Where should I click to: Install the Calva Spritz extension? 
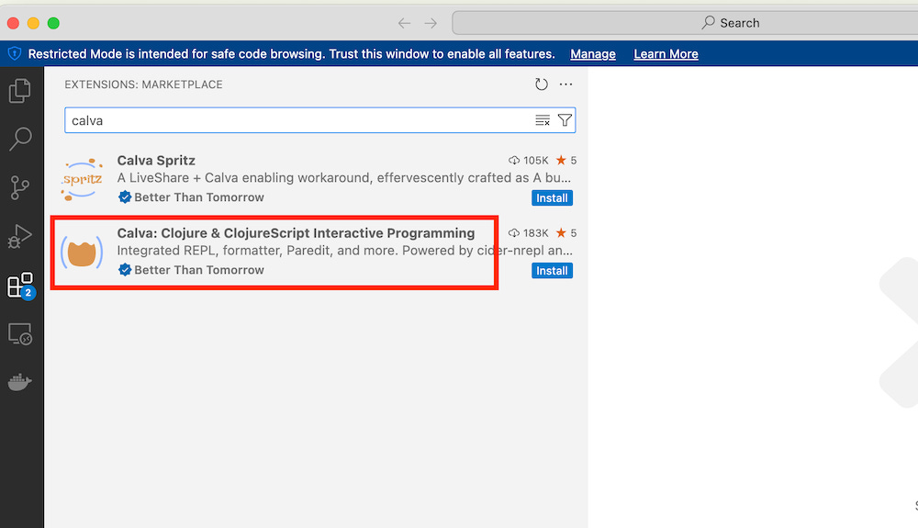point(552,197)
